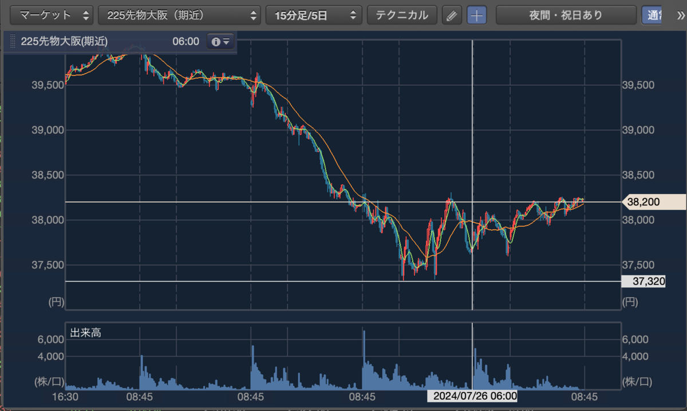Toggle the crosshair cursor icon

(476, 15)
